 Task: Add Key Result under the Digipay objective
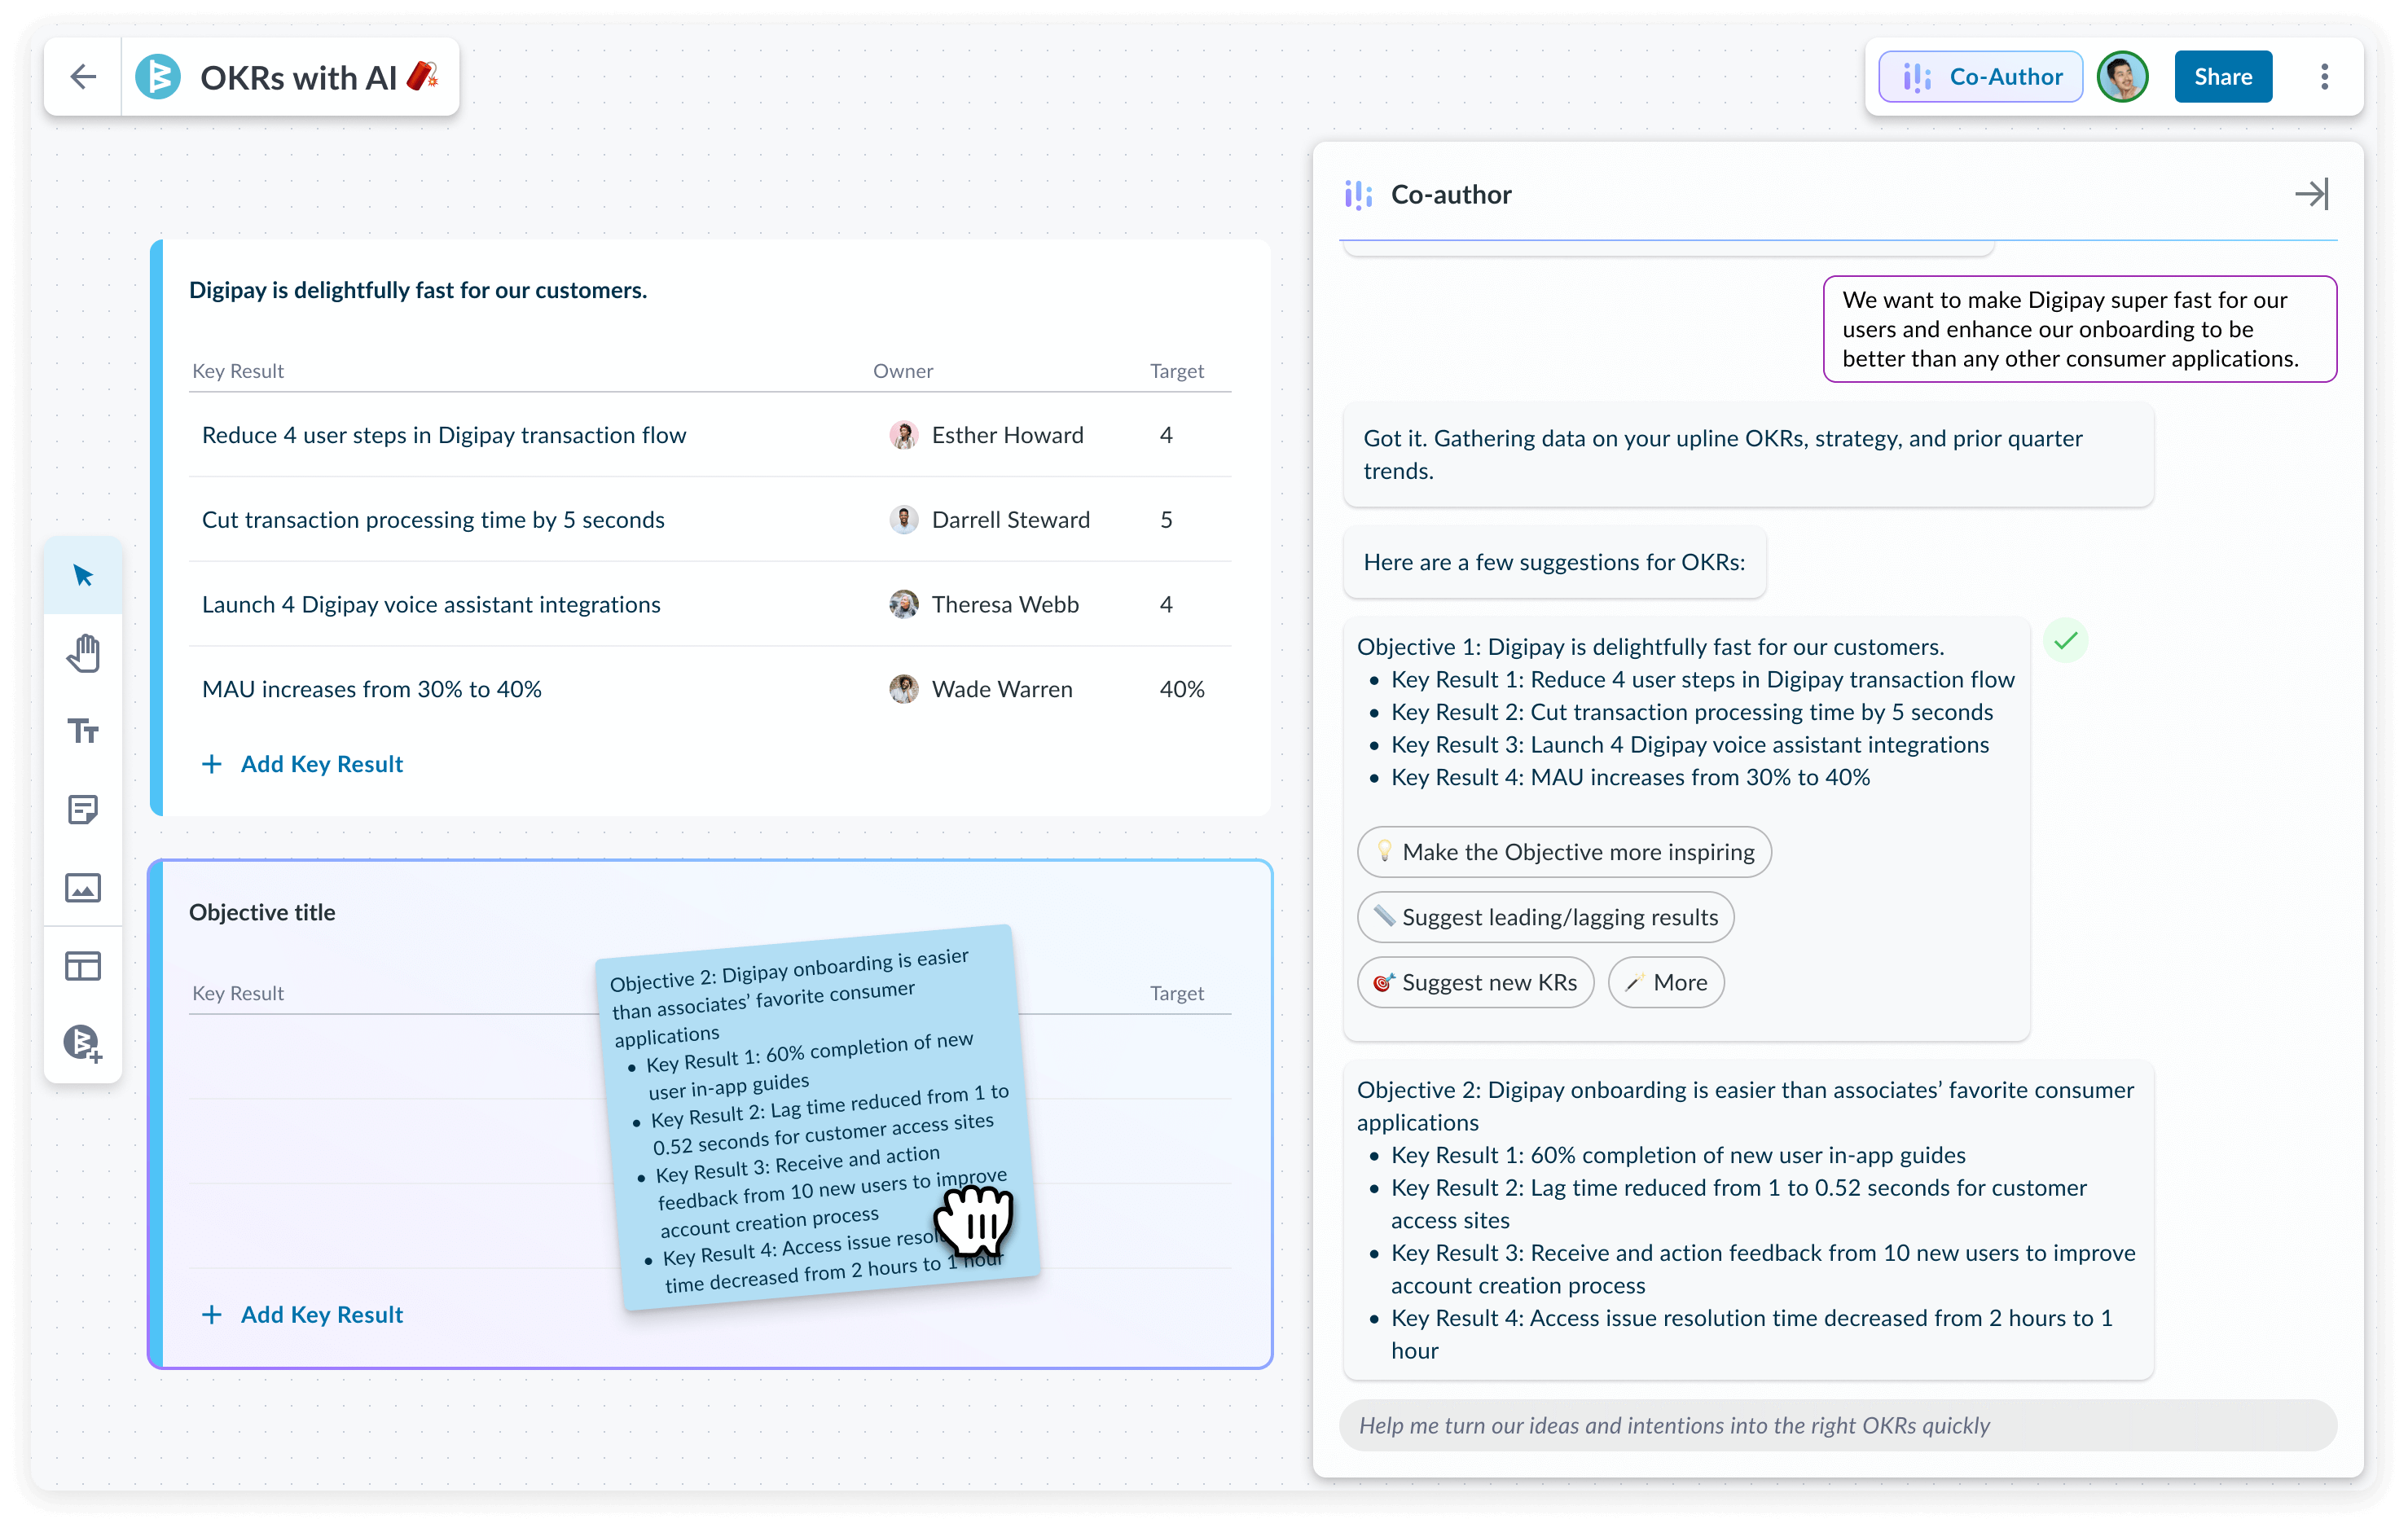pyautogui.click(x=302, y=764)
